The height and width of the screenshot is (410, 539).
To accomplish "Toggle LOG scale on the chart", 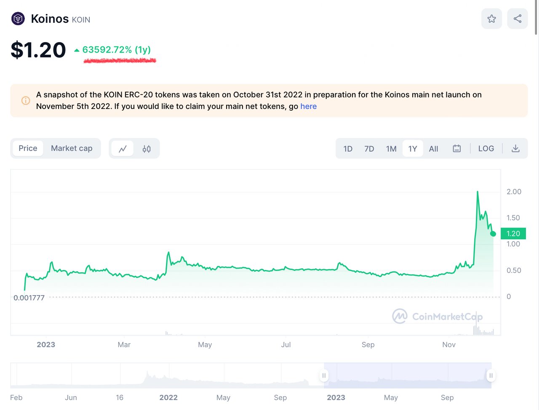I will point(486,148).
